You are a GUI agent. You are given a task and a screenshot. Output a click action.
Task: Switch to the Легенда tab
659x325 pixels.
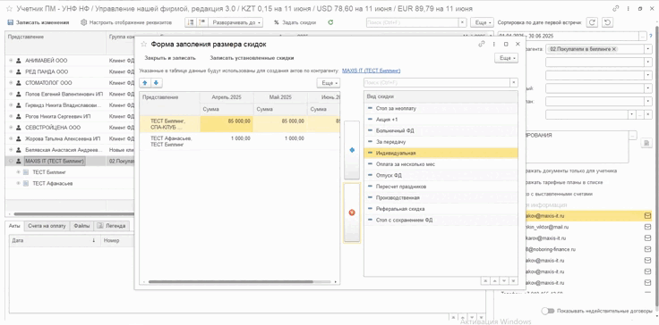click(111, 226)
